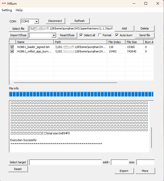Click file size value 15360

coord(131,47)
